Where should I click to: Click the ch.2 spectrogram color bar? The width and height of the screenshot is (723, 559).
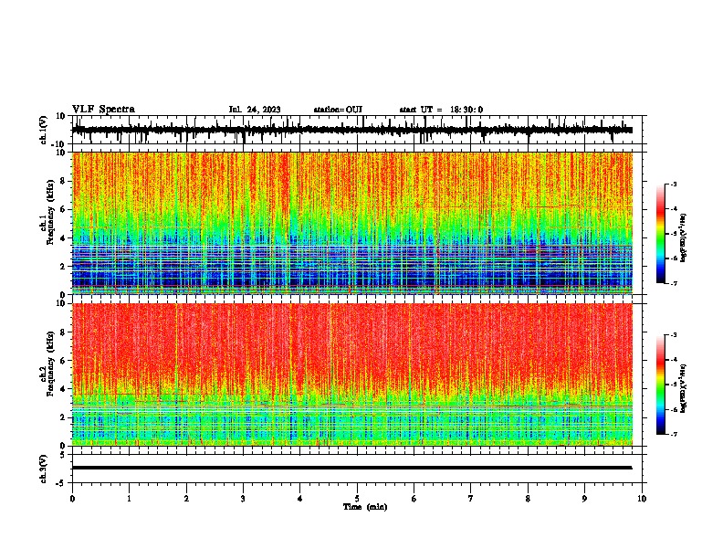tap(661, 385)
